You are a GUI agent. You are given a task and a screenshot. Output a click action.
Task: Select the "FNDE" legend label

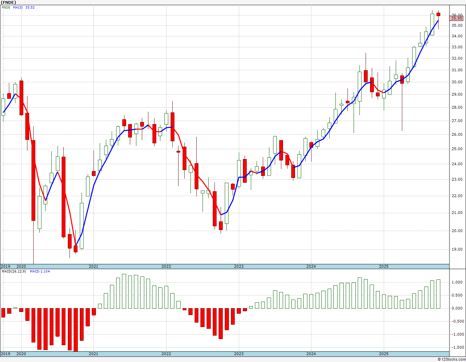click(6, 7)
